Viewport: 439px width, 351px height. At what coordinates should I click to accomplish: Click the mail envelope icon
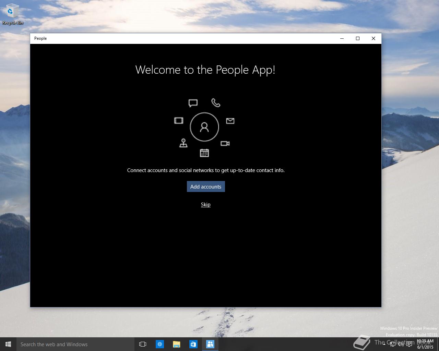[230, 121]
